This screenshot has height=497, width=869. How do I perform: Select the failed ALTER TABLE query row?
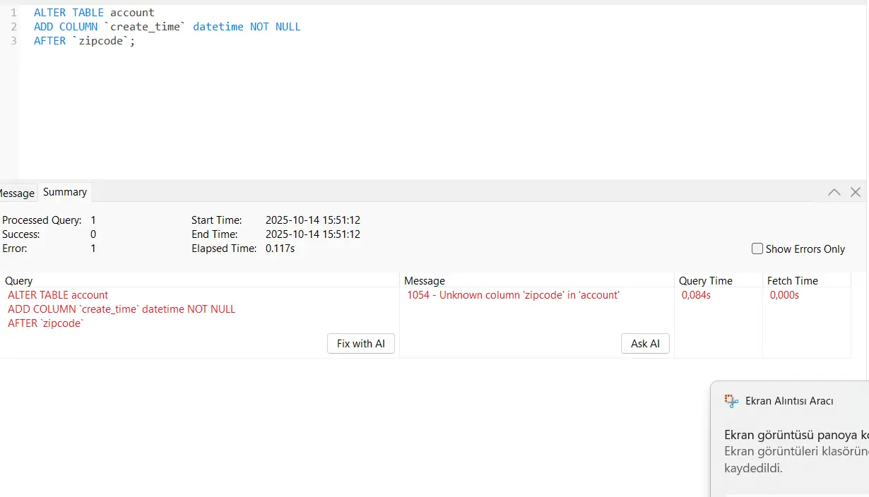(x=122, y=309)
